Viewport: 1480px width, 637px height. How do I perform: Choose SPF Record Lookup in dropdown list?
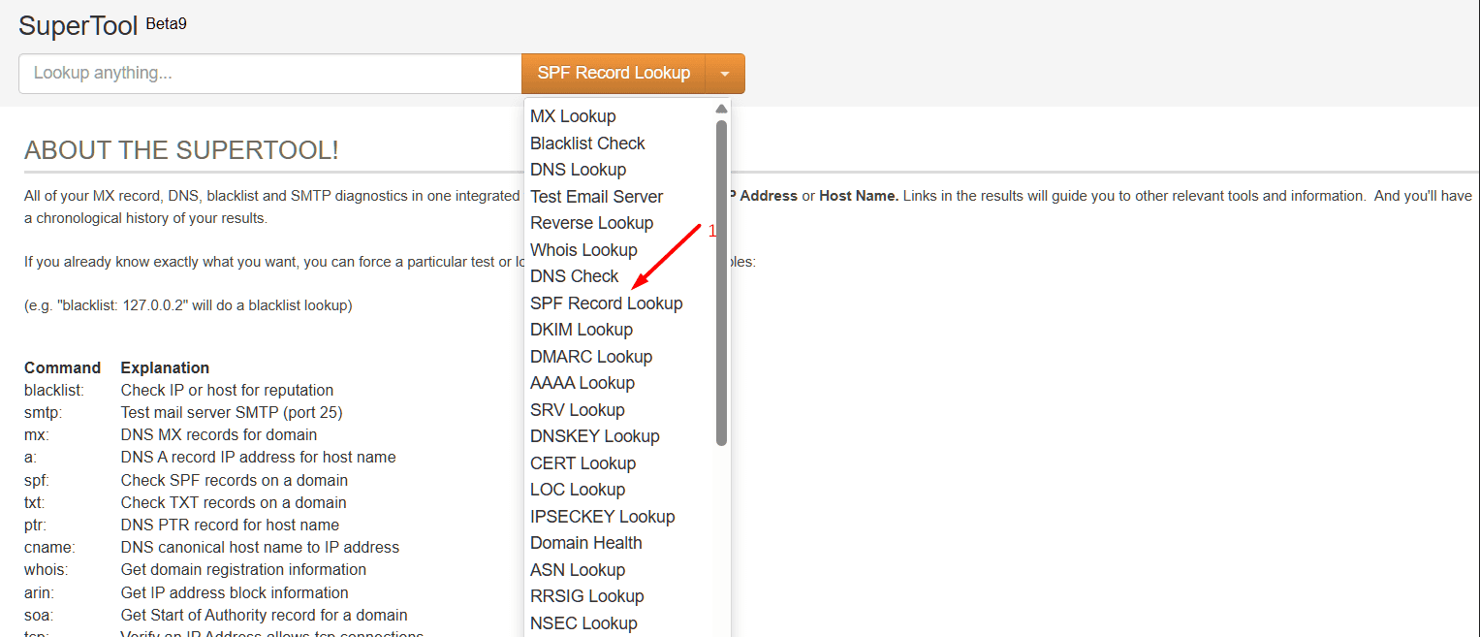[606, 303]
